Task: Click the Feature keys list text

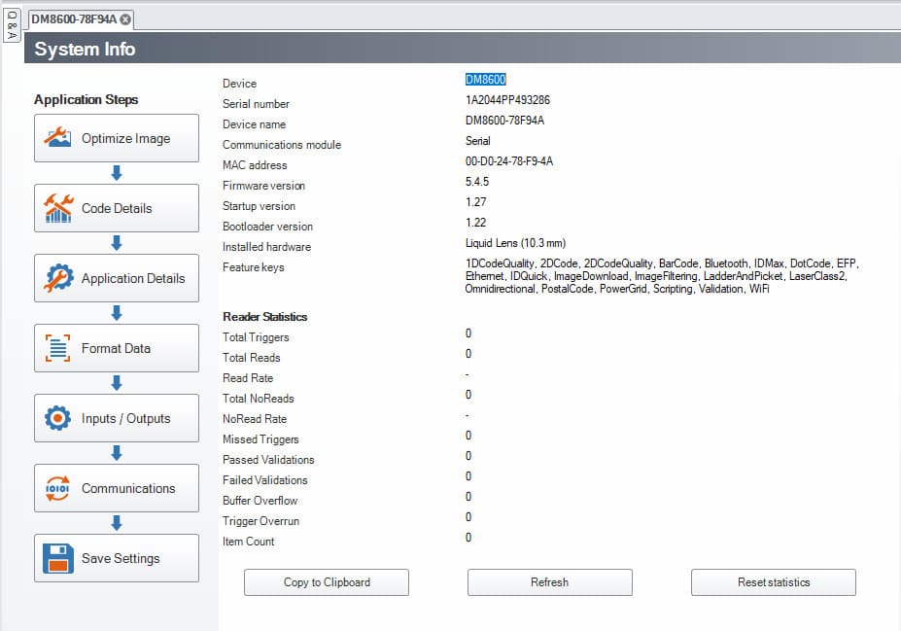Action: click(x=661, y=276)
